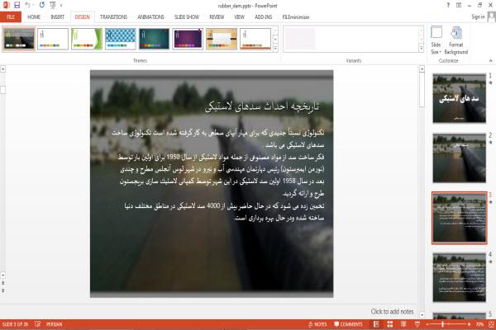Open PowerPoint Help question mark icon

point(448,6)
